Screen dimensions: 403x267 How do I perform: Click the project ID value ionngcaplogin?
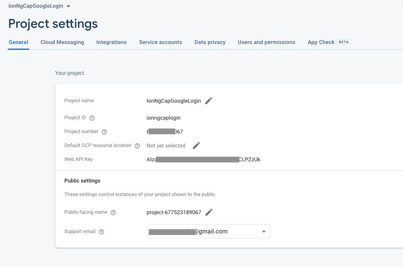pos(163,118)
